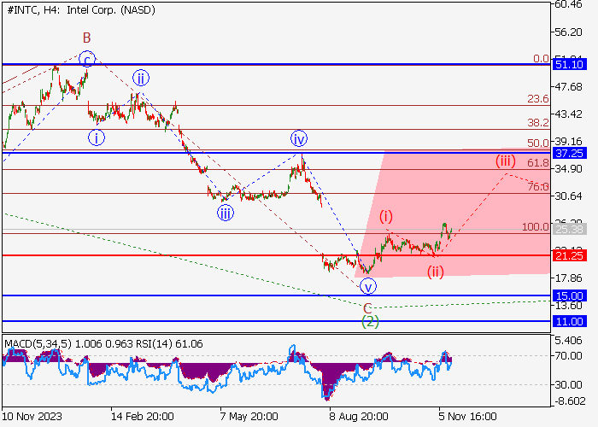Select the 37.25 blue price level label
This screenshot has height=427, width=598.
(569, 153)
